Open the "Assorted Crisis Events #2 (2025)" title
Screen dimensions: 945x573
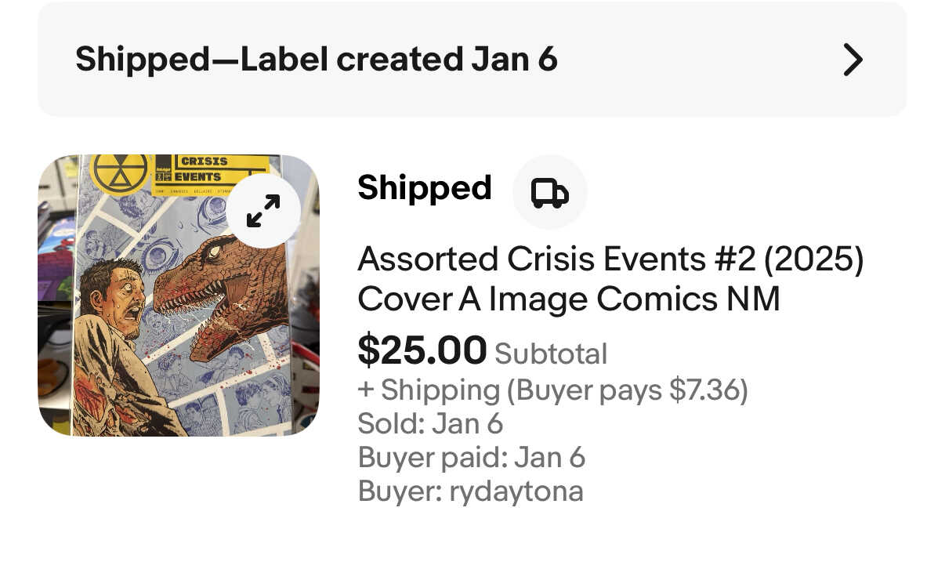pos(610,259)
